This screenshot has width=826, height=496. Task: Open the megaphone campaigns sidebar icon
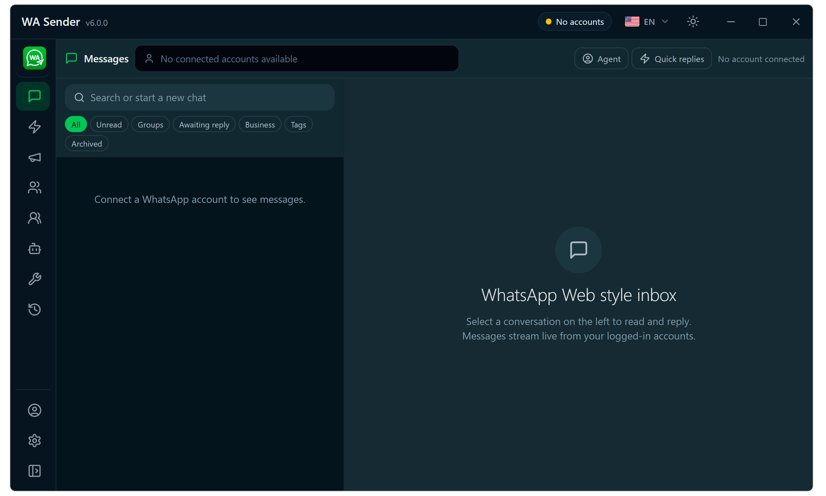point(35,157)
